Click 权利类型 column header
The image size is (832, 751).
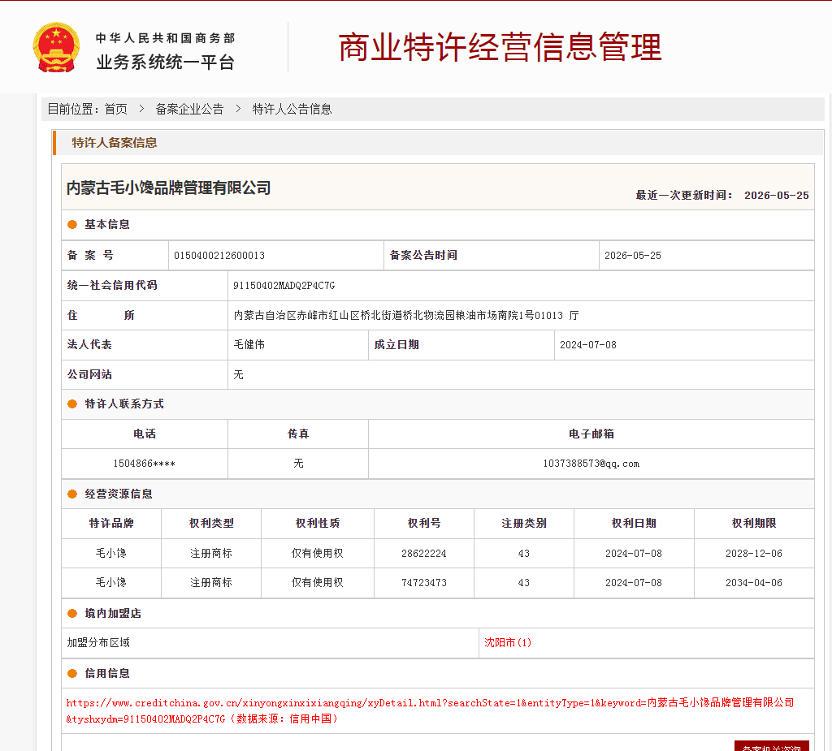coord(211,524)
